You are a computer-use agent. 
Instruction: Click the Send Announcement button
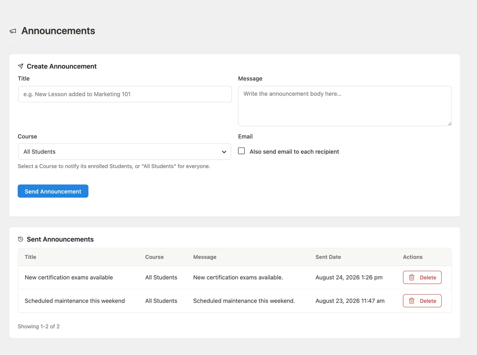point(53,191)
